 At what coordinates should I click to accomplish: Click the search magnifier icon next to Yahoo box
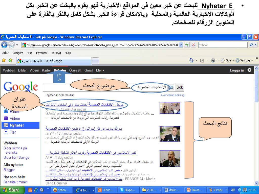251,45
